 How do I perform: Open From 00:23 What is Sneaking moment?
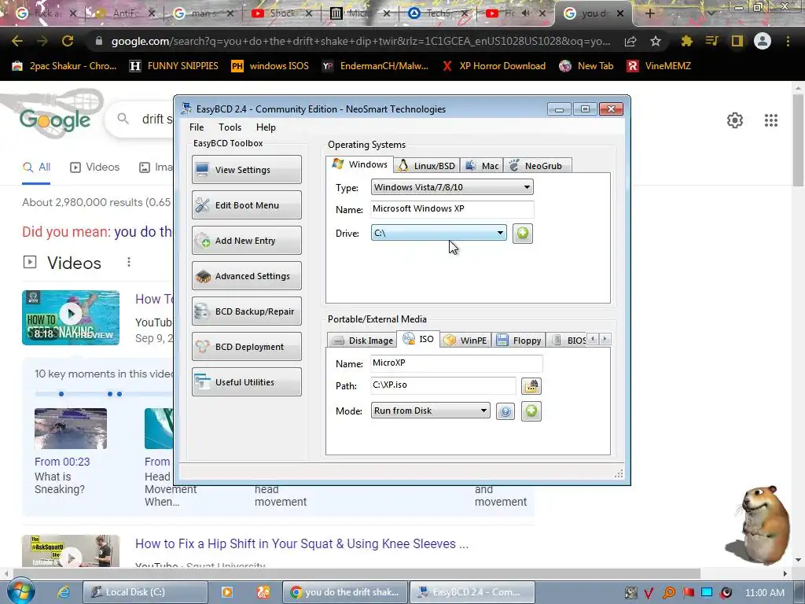coord(71,452)
